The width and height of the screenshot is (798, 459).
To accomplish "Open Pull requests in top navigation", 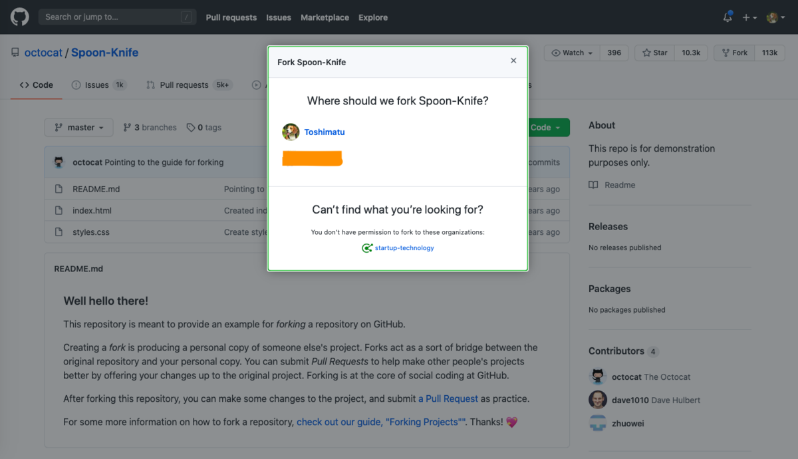I will [x=231, y=17].
